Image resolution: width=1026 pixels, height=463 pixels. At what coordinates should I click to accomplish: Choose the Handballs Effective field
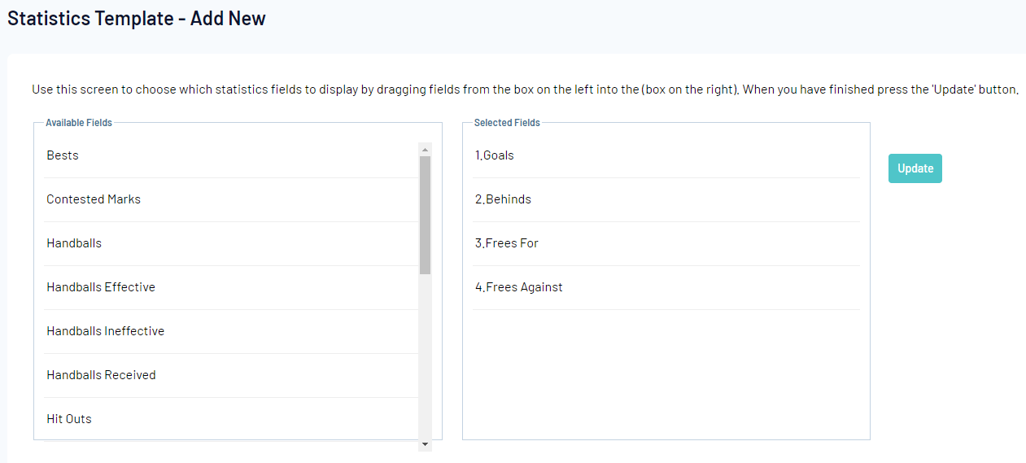(101, 287)
